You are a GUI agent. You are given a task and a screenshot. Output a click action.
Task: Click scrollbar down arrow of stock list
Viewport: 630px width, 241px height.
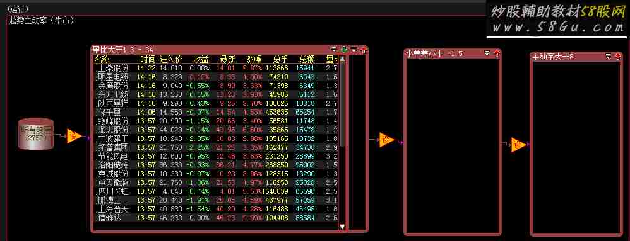(342, 227)
